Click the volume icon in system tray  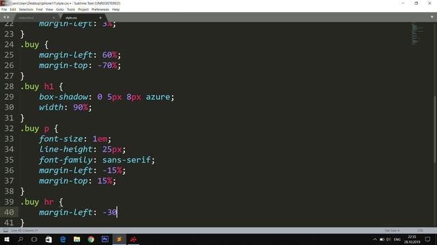pyautogui.click(x=389, y=239)
